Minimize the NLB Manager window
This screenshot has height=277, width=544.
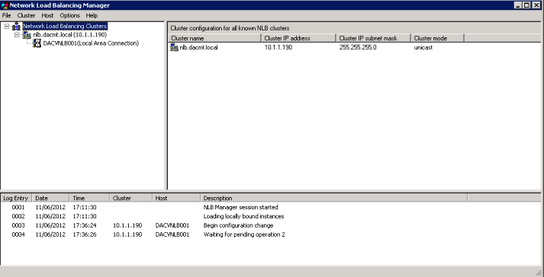click(518, 5)
